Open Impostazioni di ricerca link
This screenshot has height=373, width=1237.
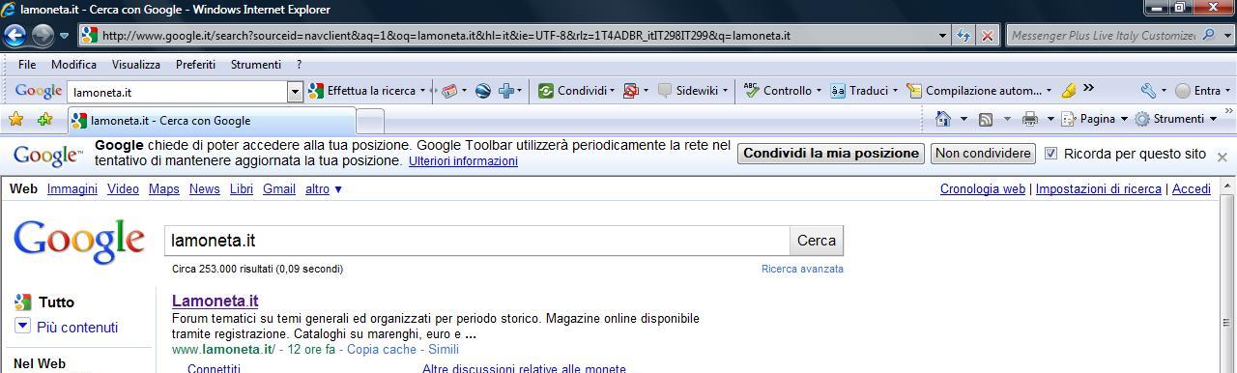tap(1099, 189)
